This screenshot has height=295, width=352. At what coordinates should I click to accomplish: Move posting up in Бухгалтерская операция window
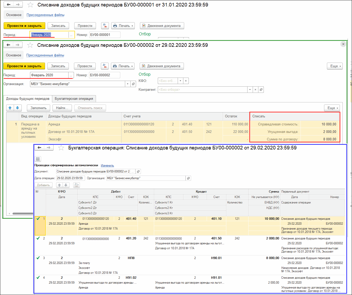point(59,185)
